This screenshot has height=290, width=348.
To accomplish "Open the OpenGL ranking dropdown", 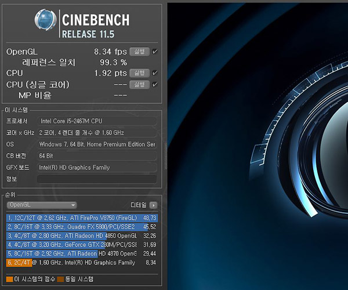I will click(42, 205).
